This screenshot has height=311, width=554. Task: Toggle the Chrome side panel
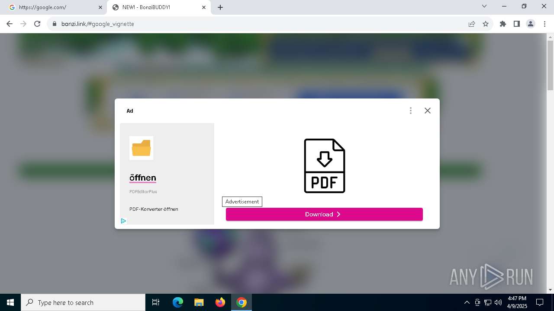pos(517,24)
